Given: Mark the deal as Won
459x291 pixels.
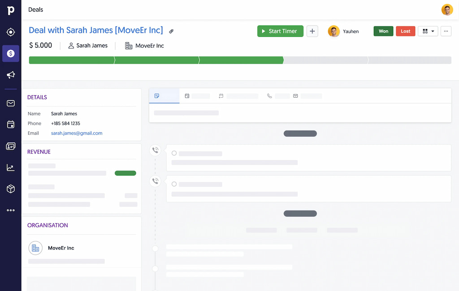Looking at the screenshot, I should click(x=383, y=31).
